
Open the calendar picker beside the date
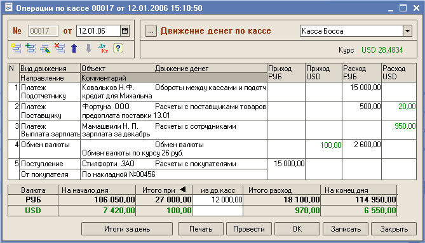click(x=125, y=30)
